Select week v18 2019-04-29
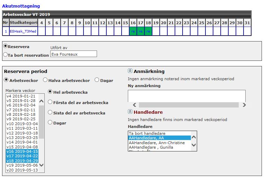This screenshot has height=177, width=264. pos(22,160)
